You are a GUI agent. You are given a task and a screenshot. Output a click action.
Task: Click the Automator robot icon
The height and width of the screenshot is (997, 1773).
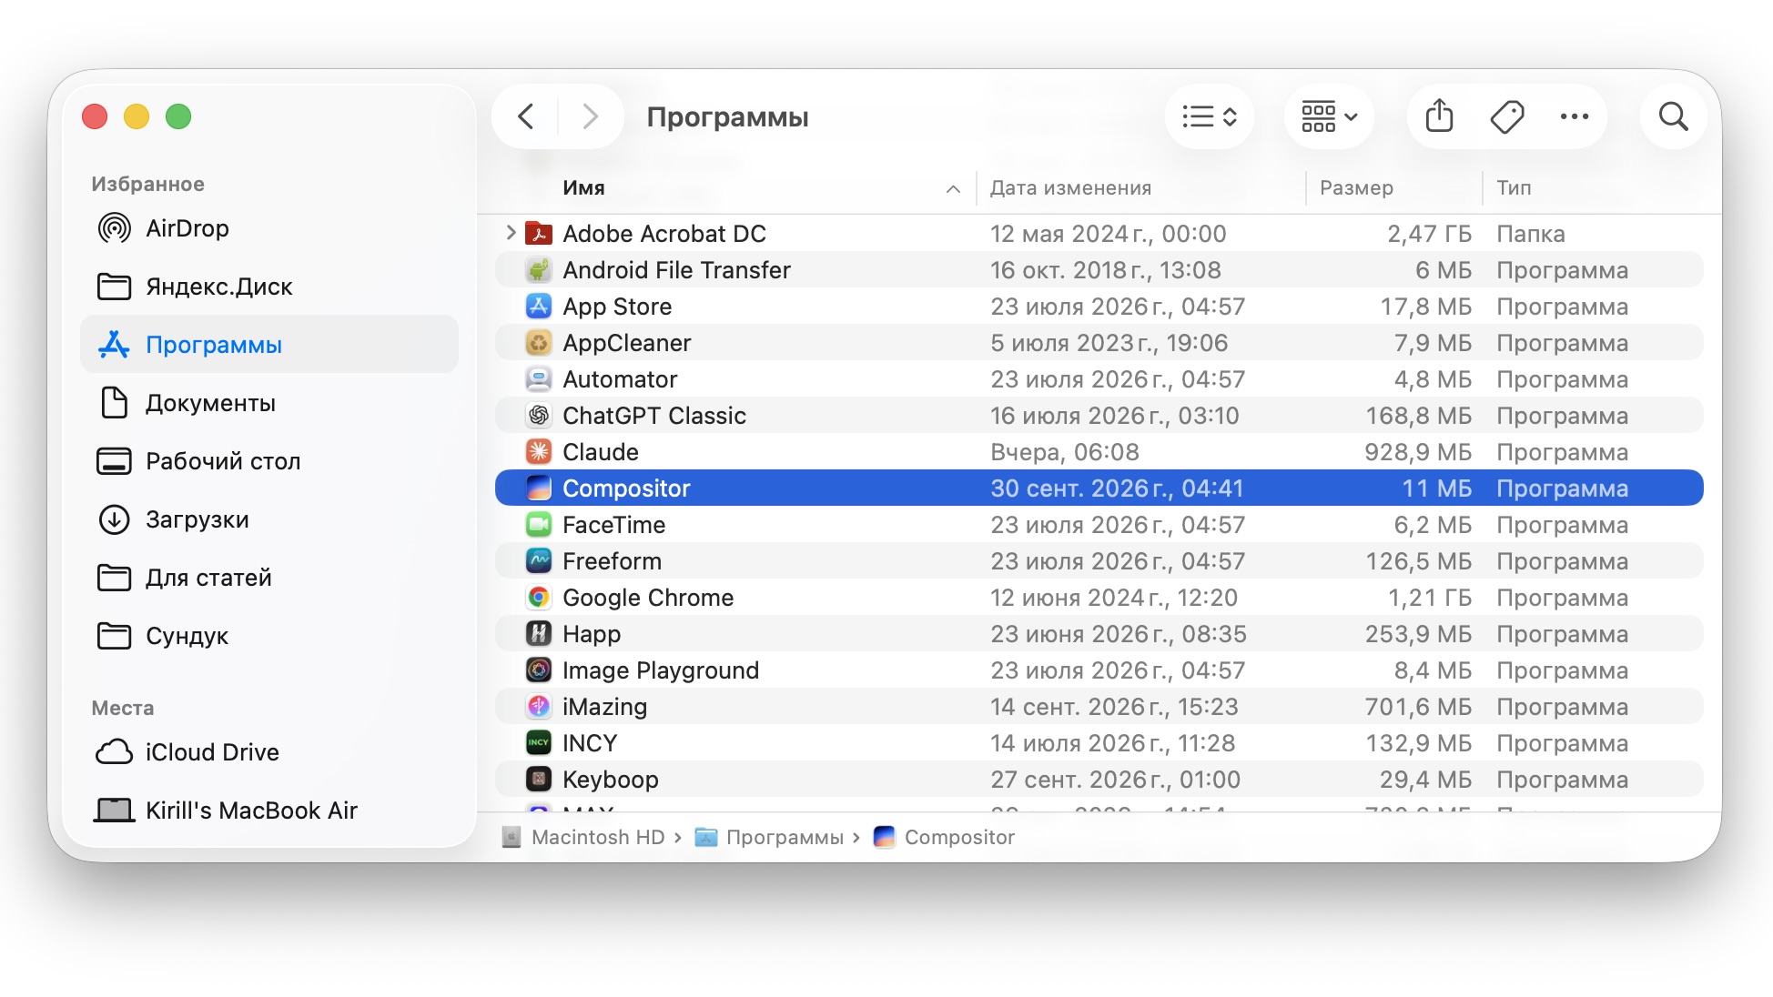(x=539, y=379)
